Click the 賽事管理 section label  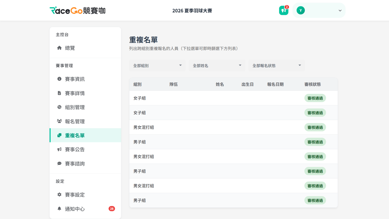(64, 66)
